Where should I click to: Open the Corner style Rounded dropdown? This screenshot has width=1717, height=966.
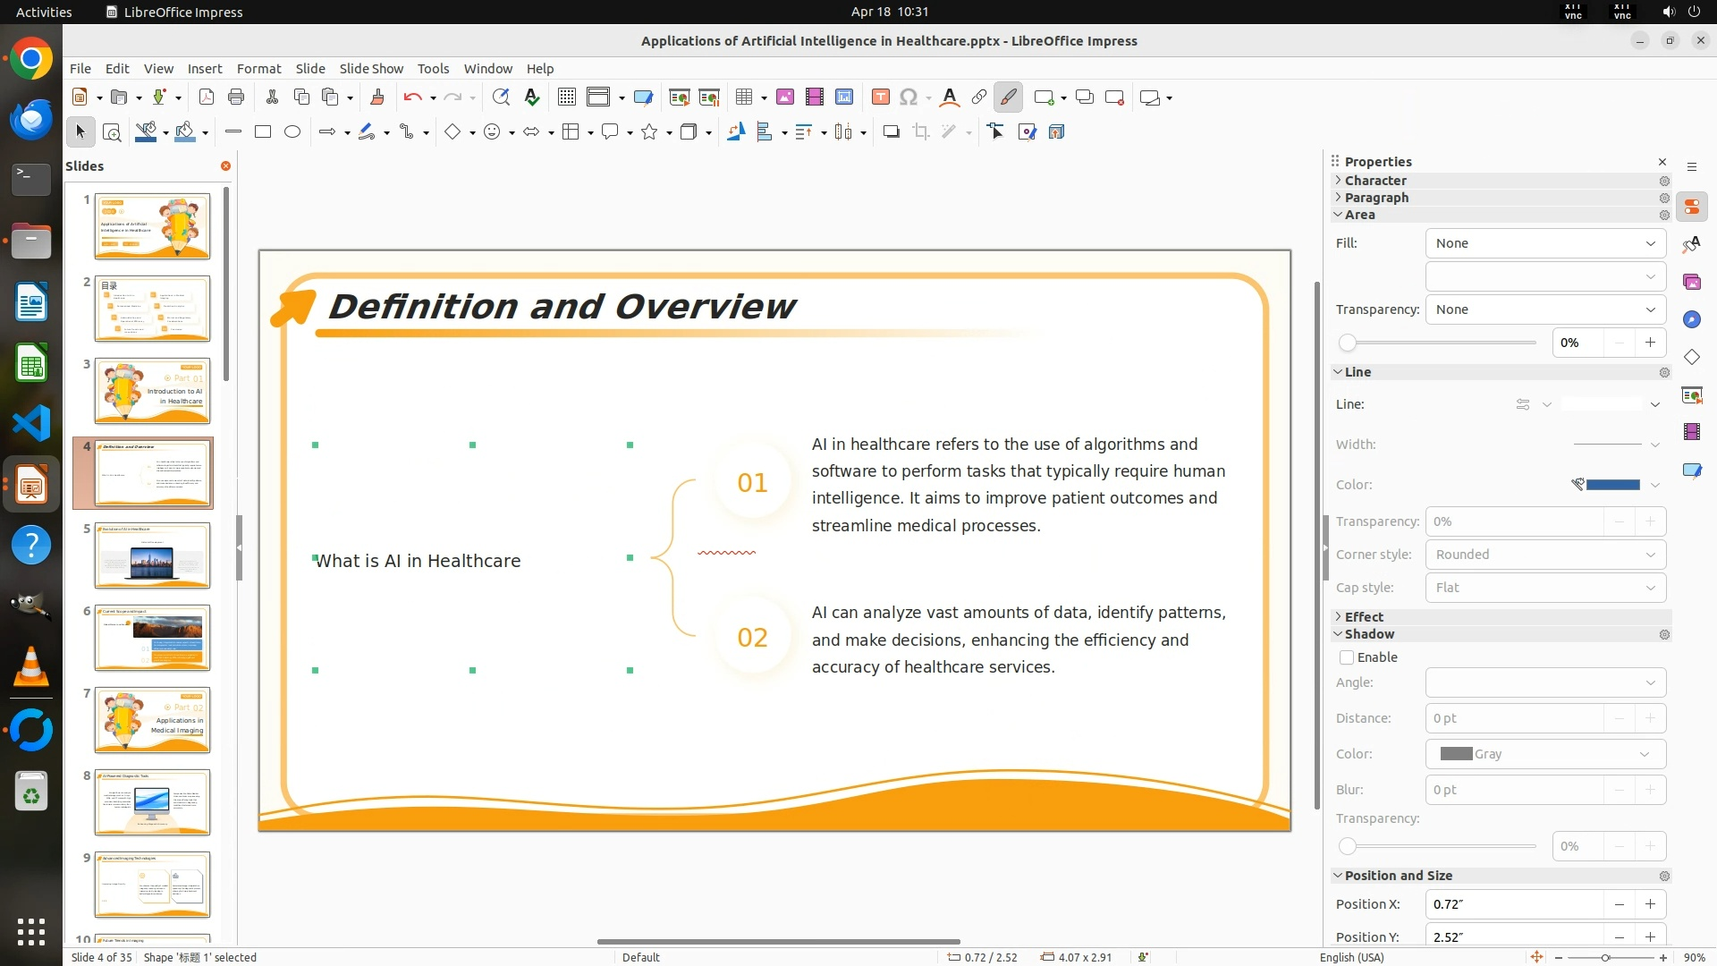(x=1545, y=555)
